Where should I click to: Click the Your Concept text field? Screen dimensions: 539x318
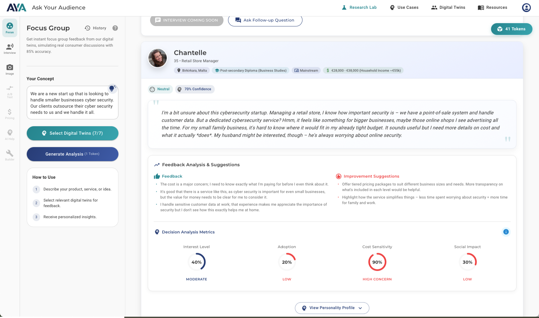click(72, 103)
